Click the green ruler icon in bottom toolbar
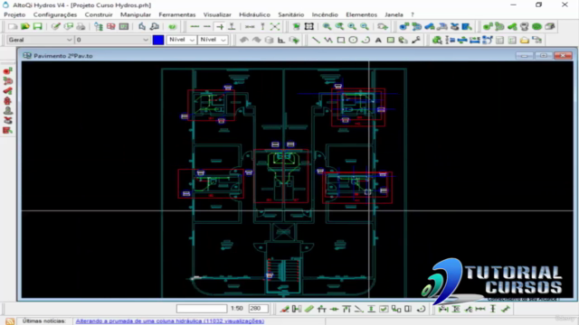 (x=309, y=309)
